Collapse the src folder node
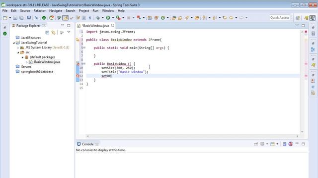Viewport: 318px width, 178px height. [x=18, y=52]
